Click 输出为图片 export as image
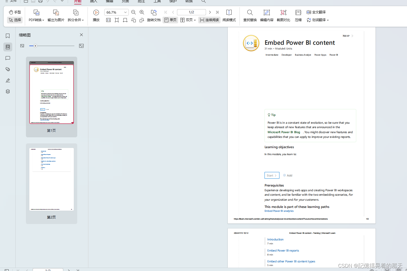The image size is (407, 271). [56, 16]
